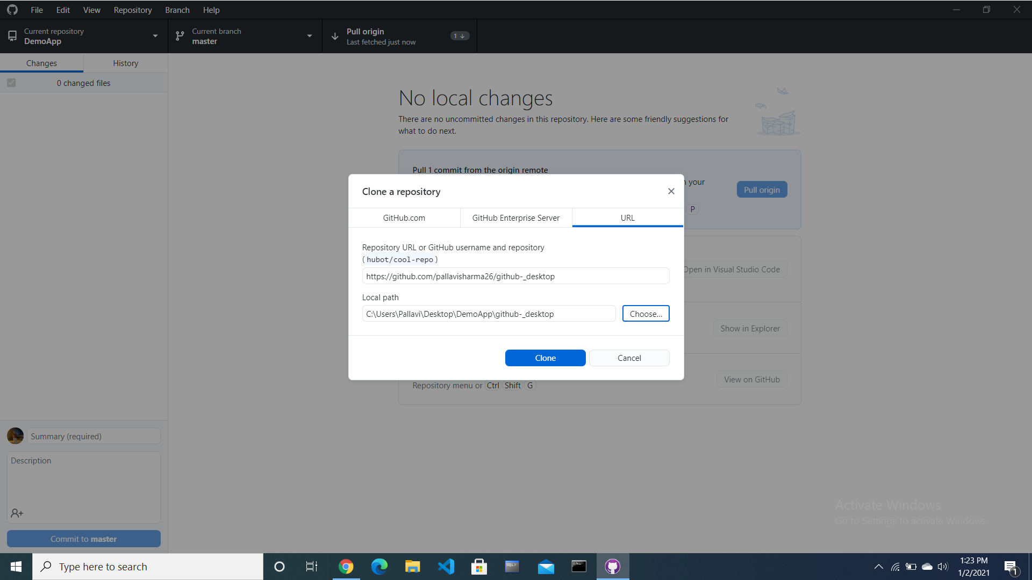Toggle the checkbox next to 0 changed files
This screenshot has width=1032, height=580.
click(x=11, y=83)
